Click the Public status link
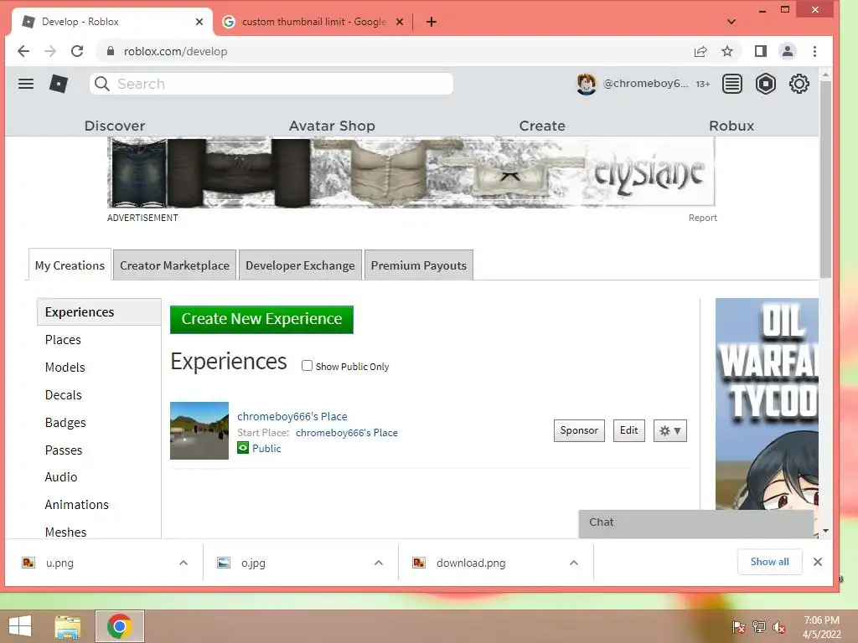Viewport: 858px width, 643px height. 266,449
